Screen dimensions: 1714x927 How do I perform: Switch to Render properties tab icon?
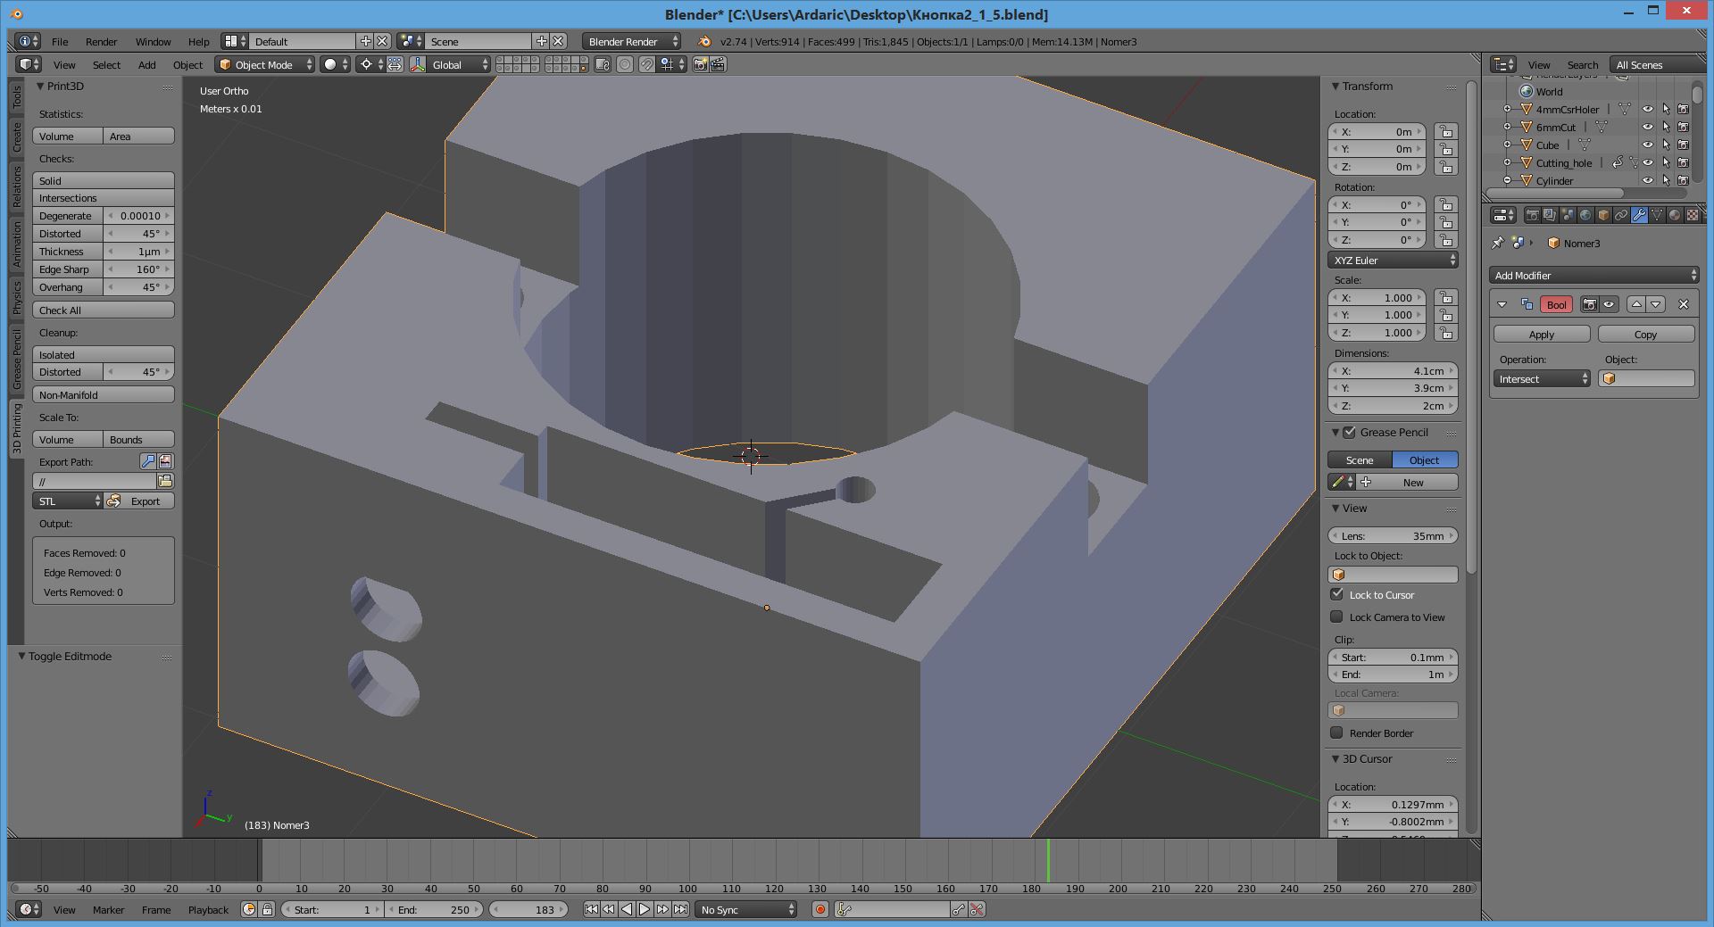pyautogui.click(x=1532, y=215)
